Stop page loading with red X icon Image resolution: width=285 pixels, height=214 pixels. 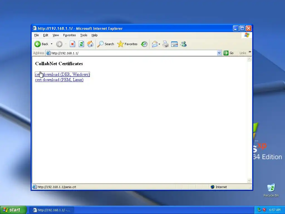73,44
